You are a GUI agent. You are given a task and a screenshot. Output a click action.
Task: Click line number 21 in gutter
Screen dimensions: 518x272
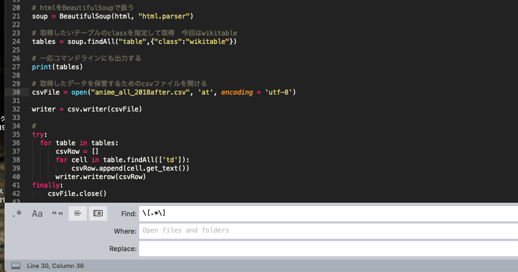[x=16, y=16]
